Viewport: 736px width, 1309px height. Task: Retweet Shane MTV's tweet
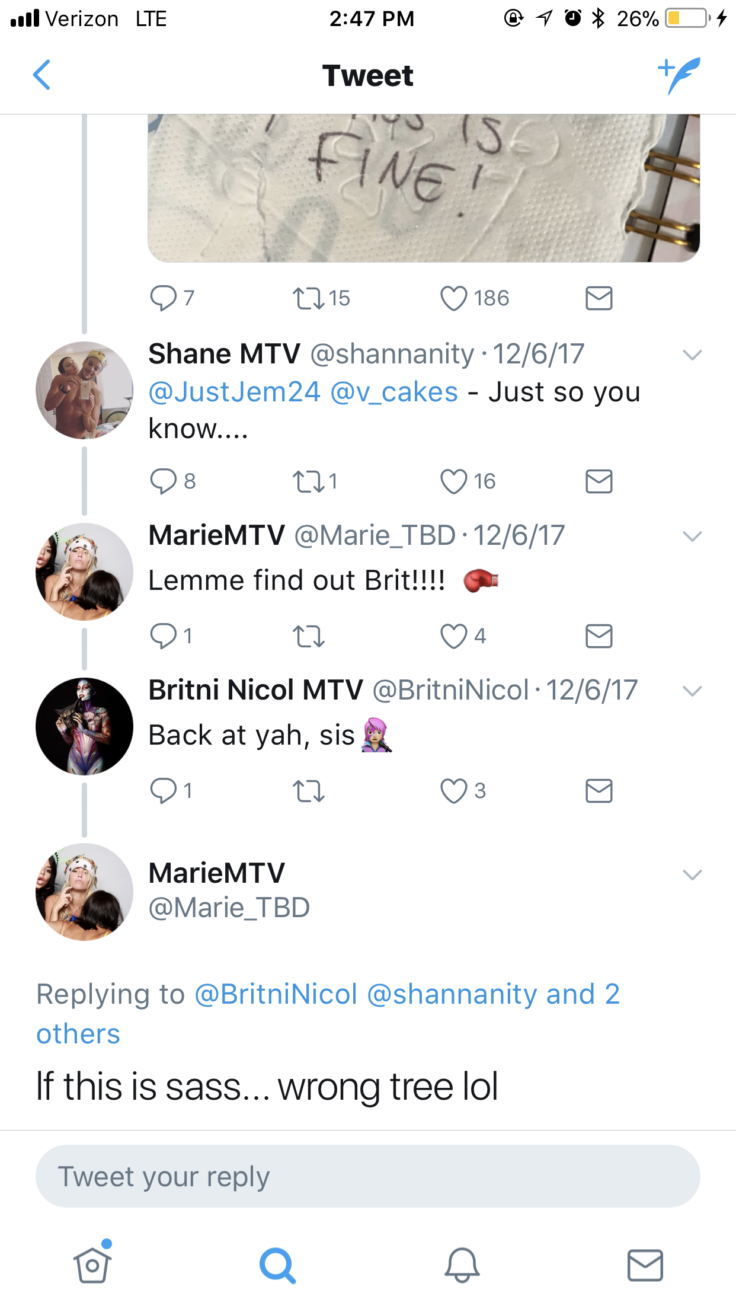pyautogui.click(x=308, y=481)
